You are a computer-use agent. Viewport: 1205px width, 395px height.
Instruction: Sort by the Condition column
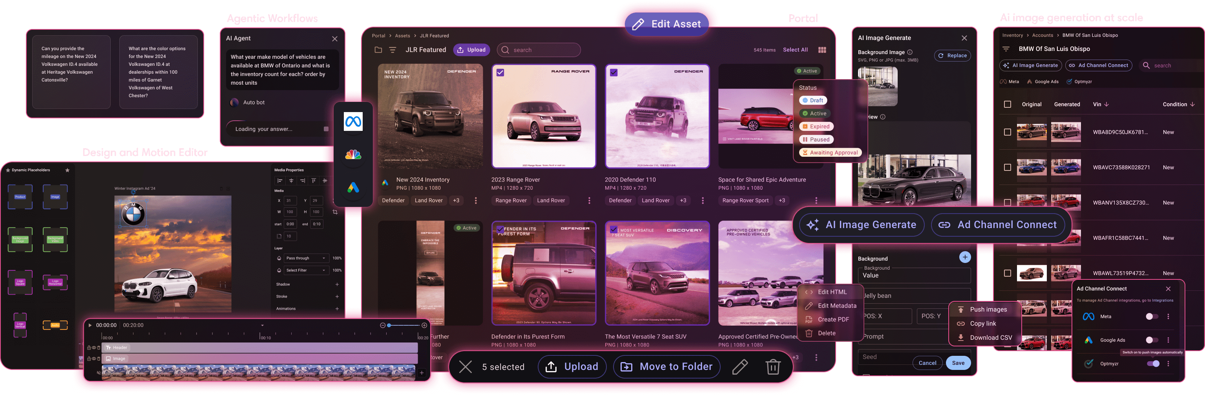[1178, 105]
